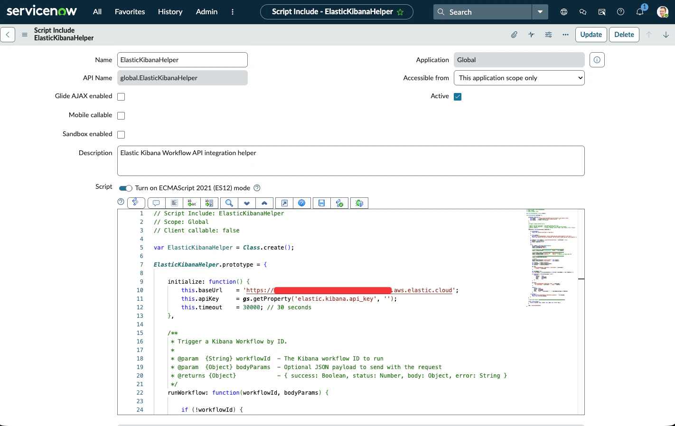The image size is (675, 426).
Task: Expand the search options dropdown arrow
Action: coord(540,12)
